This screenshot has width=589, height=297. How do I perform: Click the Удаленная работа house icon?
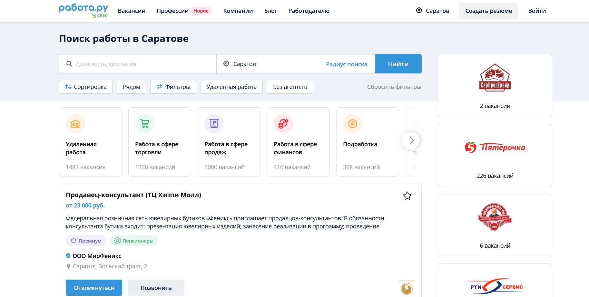[75, 124]
